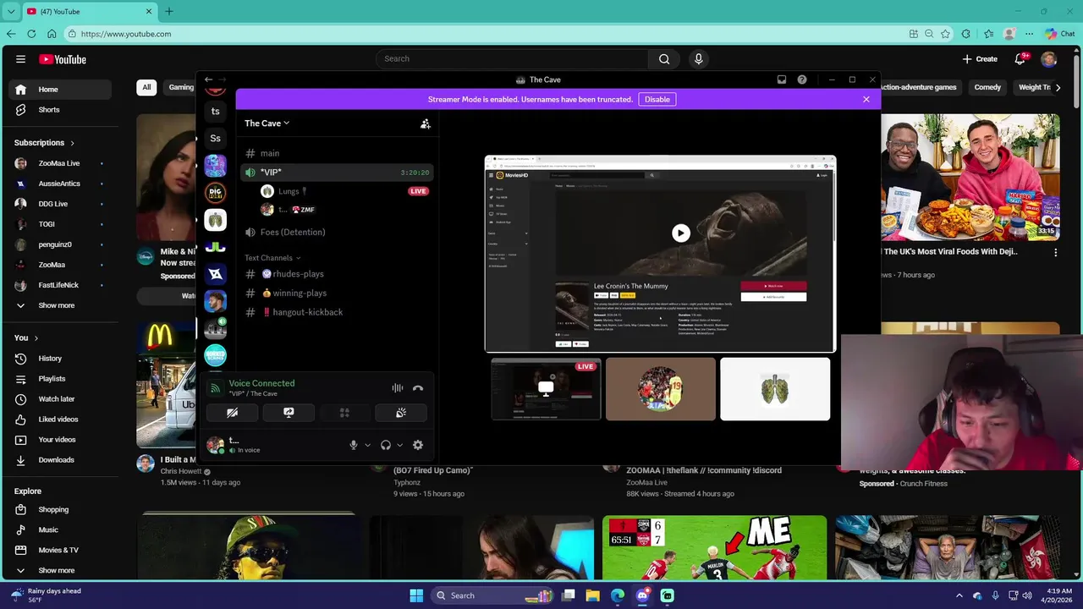1083x609 pixels.
Task: Select the lungs avatar participant tile
Action: (x=775, y=389)
